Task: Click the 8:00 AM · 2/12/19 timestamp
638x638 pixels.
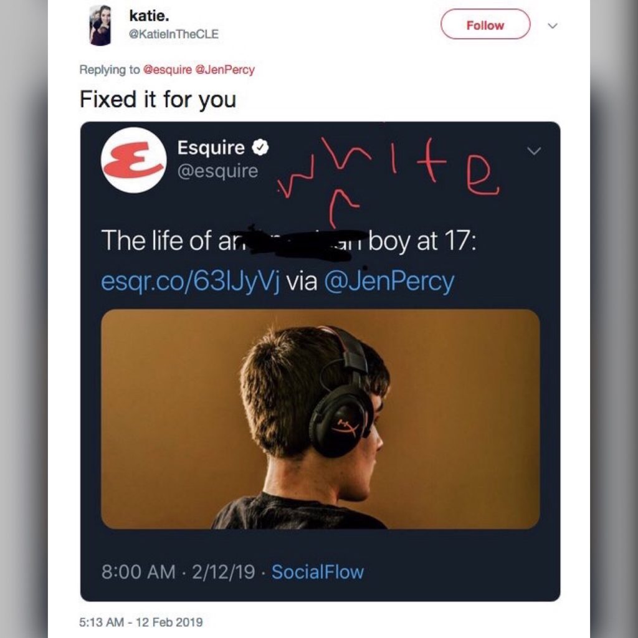Action: coord(178,572)
